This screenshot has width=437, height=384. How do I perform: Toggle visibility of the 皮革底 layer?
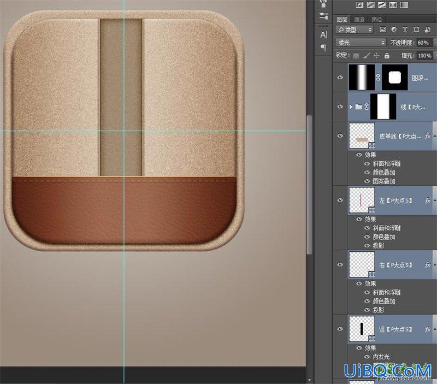340,136
